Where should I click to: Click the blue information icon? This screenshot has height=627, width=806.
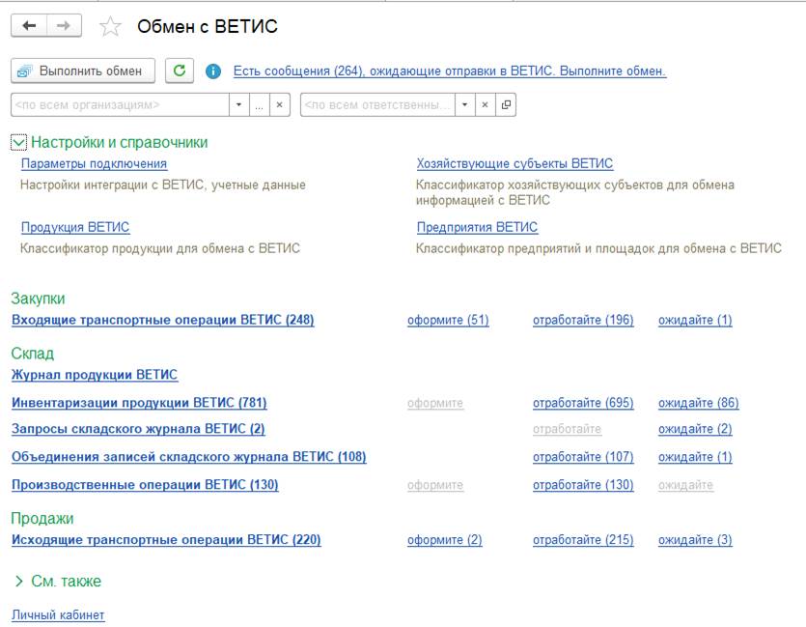pyautogui.click(x=213, y=71)
